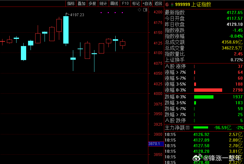Select the 10:15 tick at 4127.50

pyautogui.click(x=203, y=146)
